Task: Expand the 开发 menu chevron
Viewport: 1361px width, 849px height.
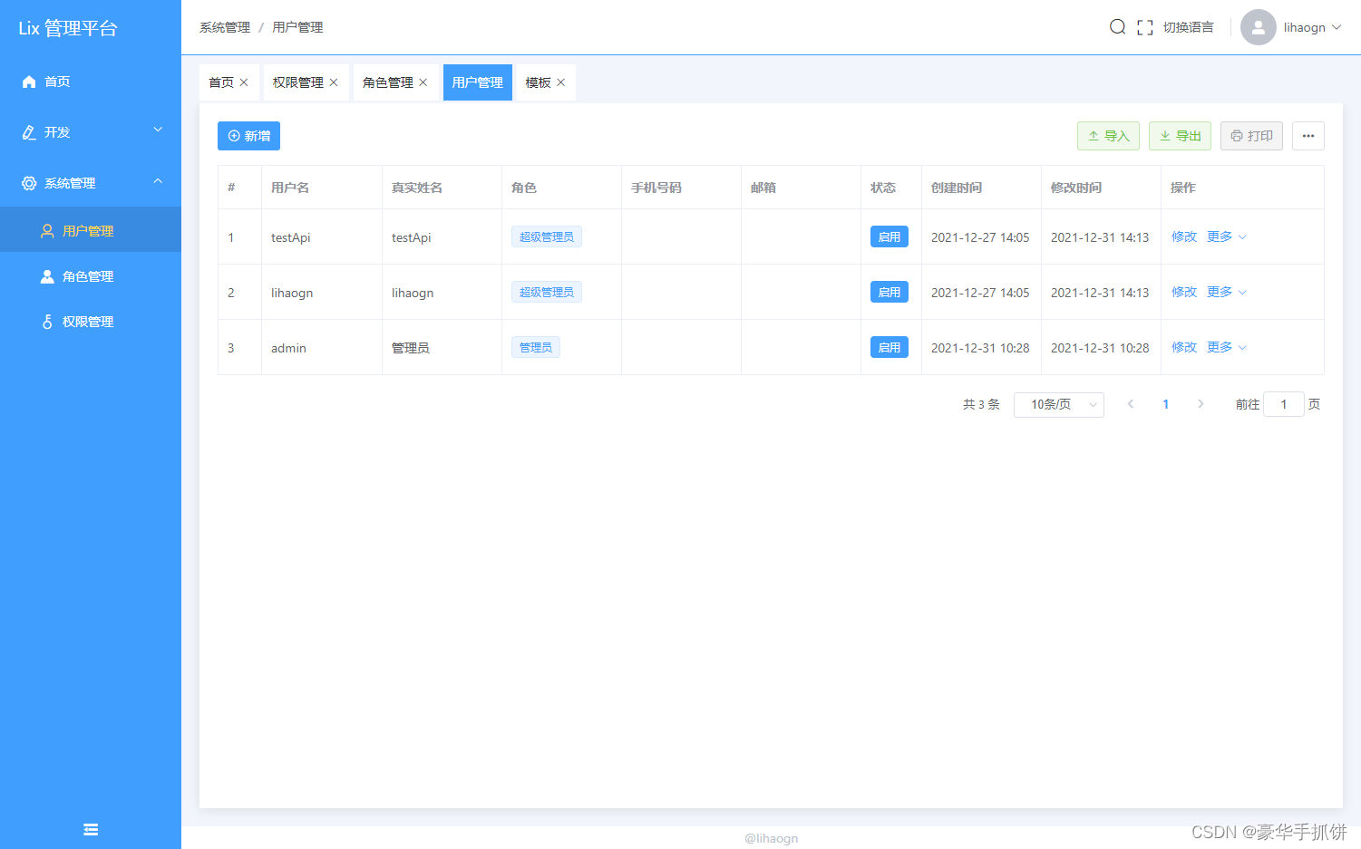Action: coord(158,130)
